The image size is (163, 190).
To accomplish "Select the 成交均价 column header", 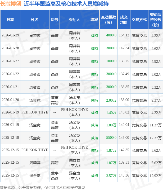I will [124, 20].
